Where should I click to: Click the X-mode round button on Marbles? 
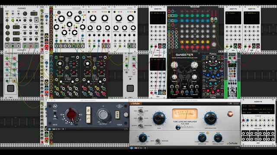(80, 12)
